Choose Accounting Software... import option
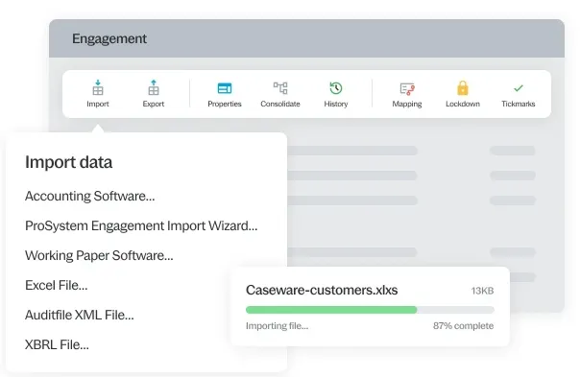Viewport: 580px width, 377px height. [x=90, y=196]
